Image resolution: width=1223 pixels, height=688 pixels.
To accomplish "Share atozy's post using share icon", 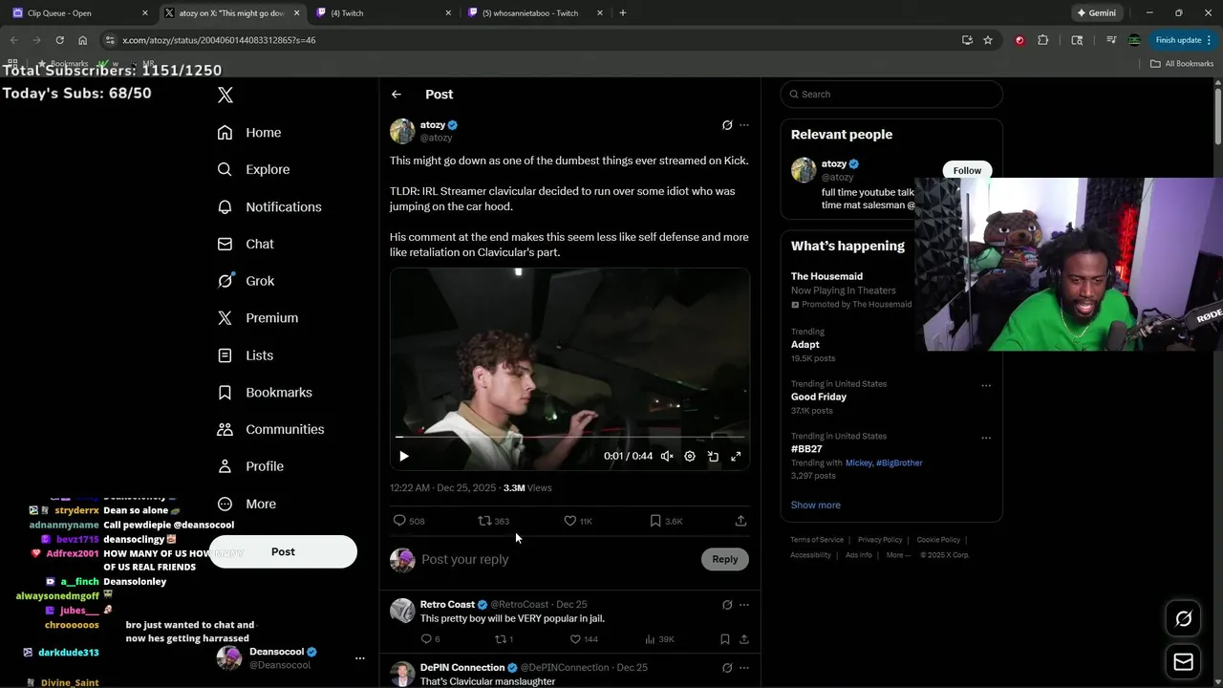I will [x=740, y=521].
